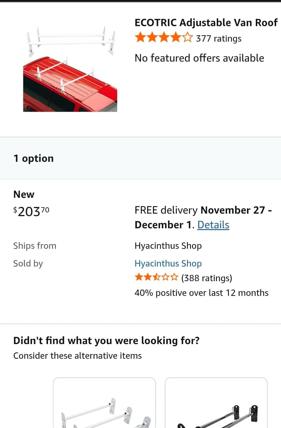Image resolution: width=281 pixels, height=428 pixels.
Task: Open the ECOTRIC van roof rack product image
Action: tap(70, 69)
